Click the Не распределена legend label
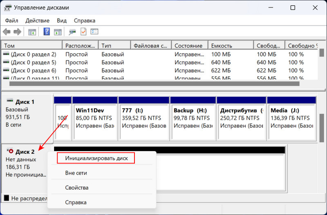Image resolution: width=327 pixels, height=215 pixels. pos(29,198)
